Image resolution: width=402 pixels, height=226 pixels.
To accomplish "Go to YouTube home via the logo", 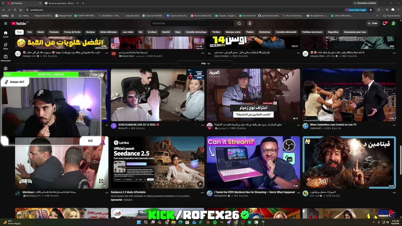I will tap(19, 23).
